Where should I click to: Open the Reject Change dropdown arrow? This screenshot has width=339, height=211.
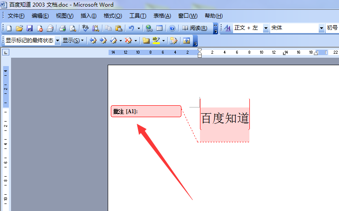coord(136,41)
